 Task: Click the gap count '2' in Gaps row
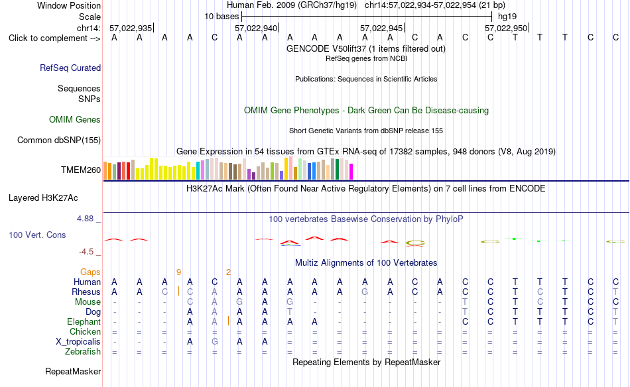point(228,272)
